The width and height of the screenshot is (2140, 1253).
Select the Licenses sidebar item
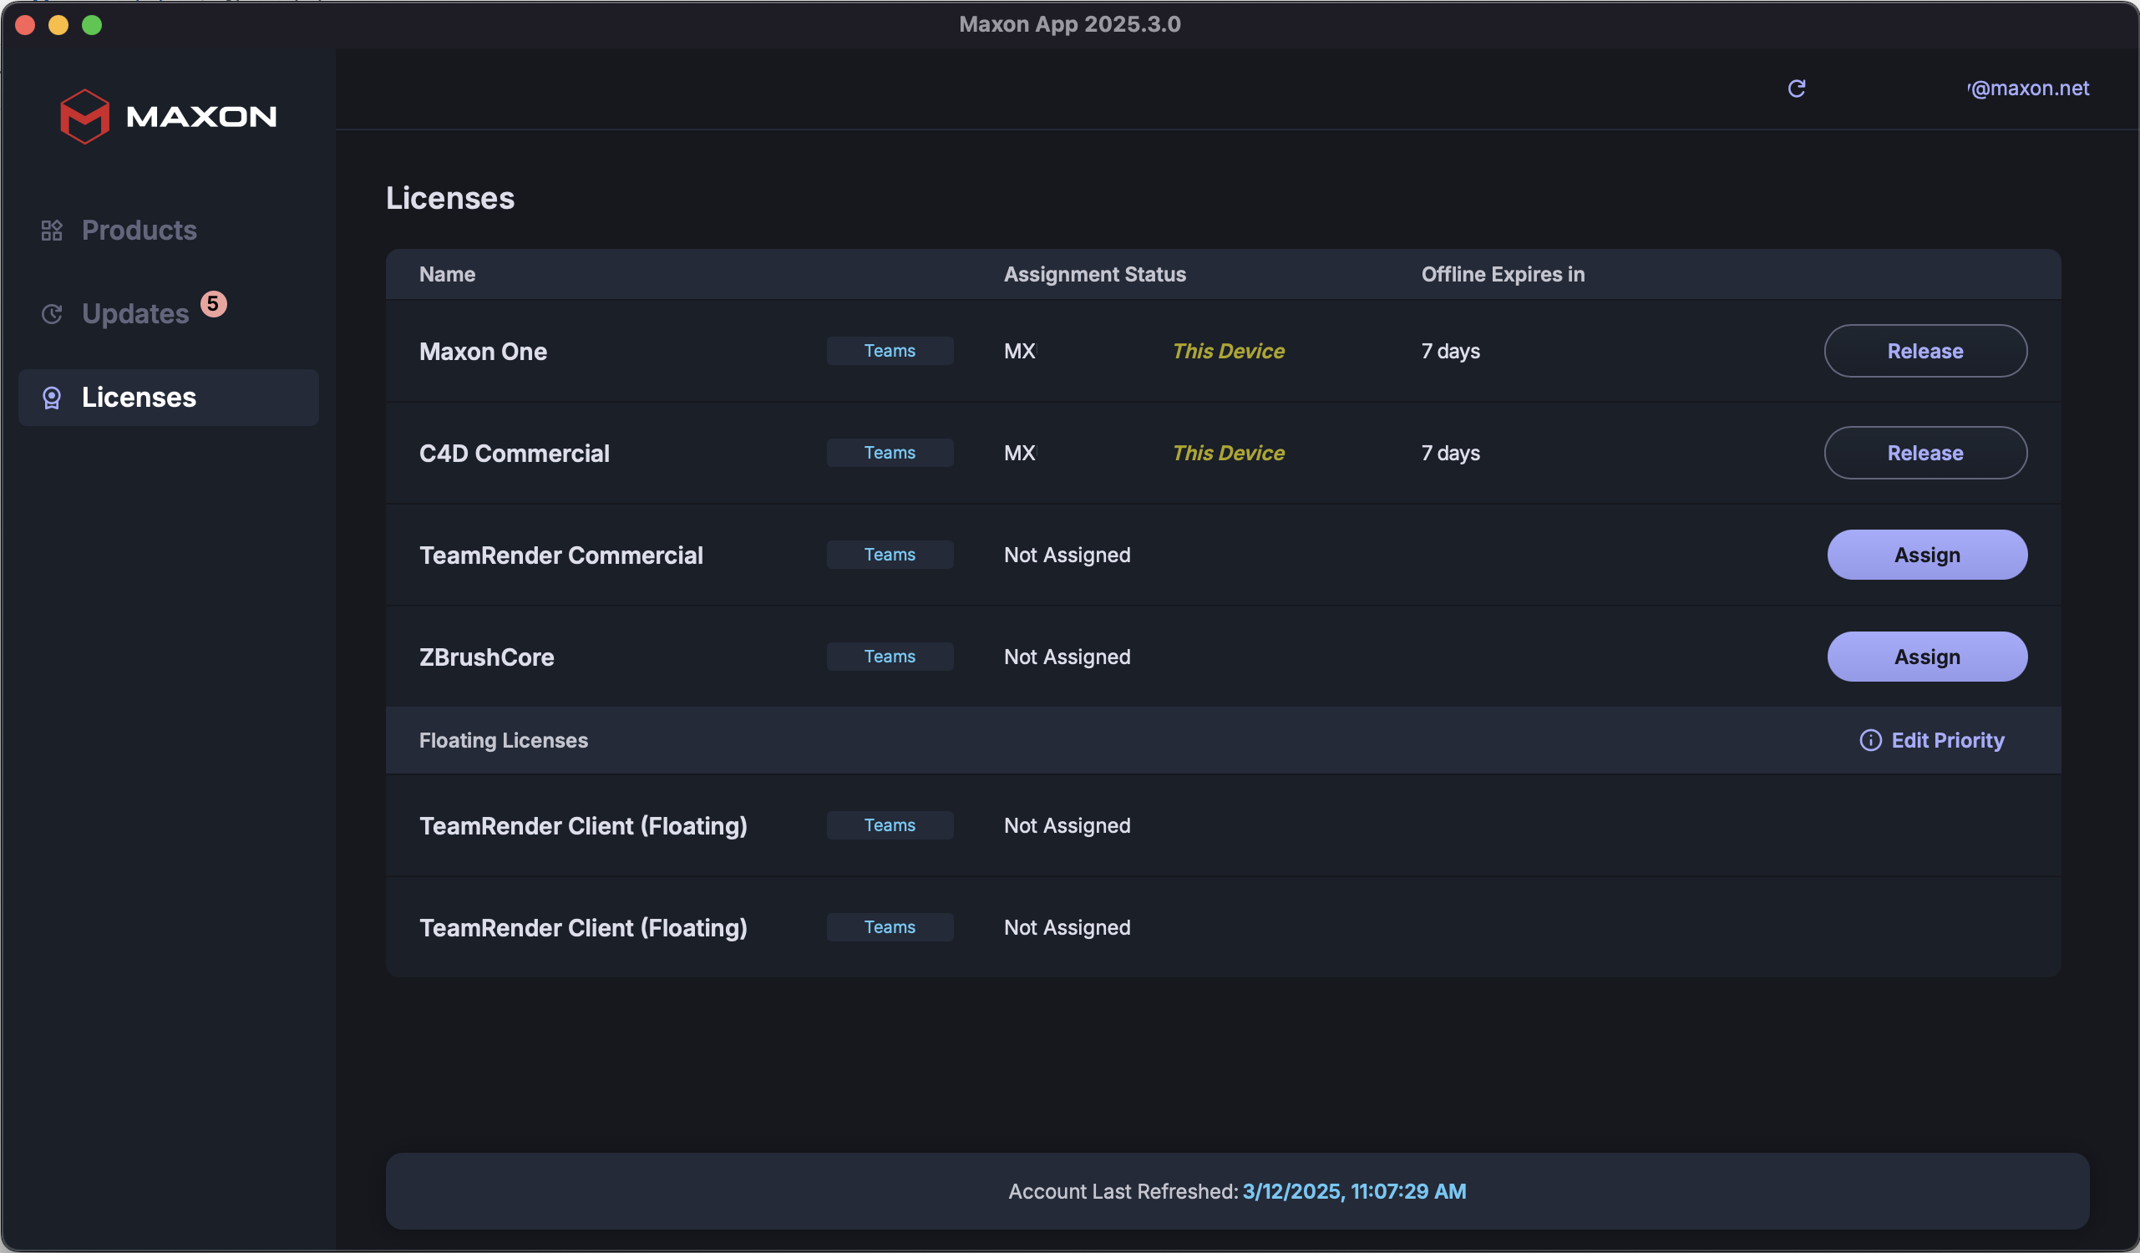tap(169, 398)
